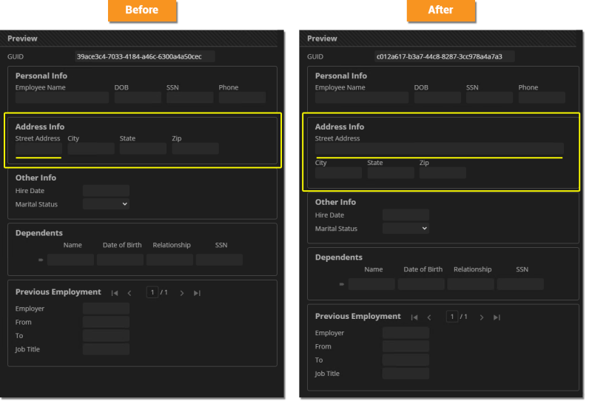Click previous record arrow in Before panel
The height and width of the screenshot is (404, 592).
coord(129,293)
